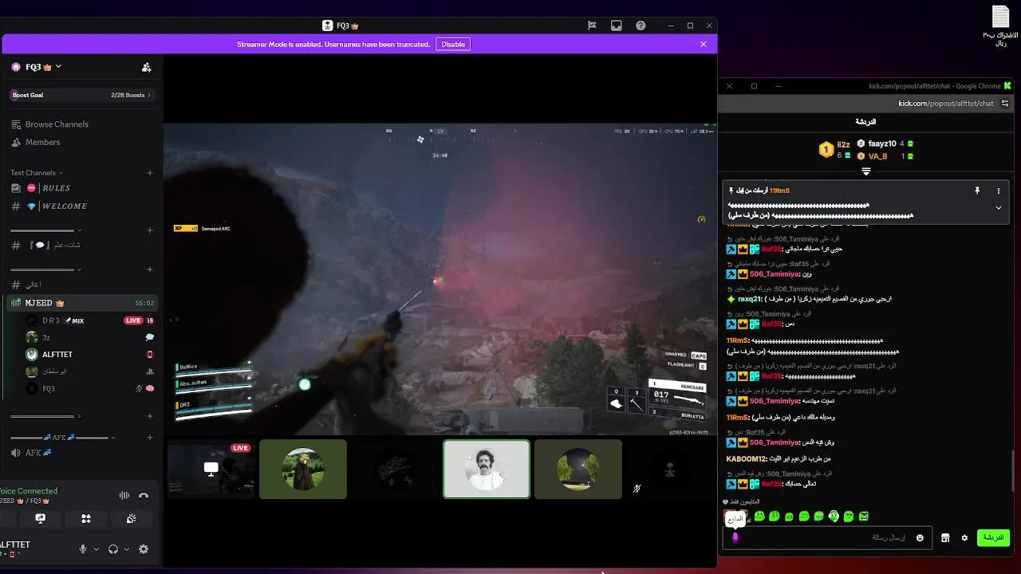Open Chrome site settings icon in address bar

pyautogui.click(x=1004, y=103)
